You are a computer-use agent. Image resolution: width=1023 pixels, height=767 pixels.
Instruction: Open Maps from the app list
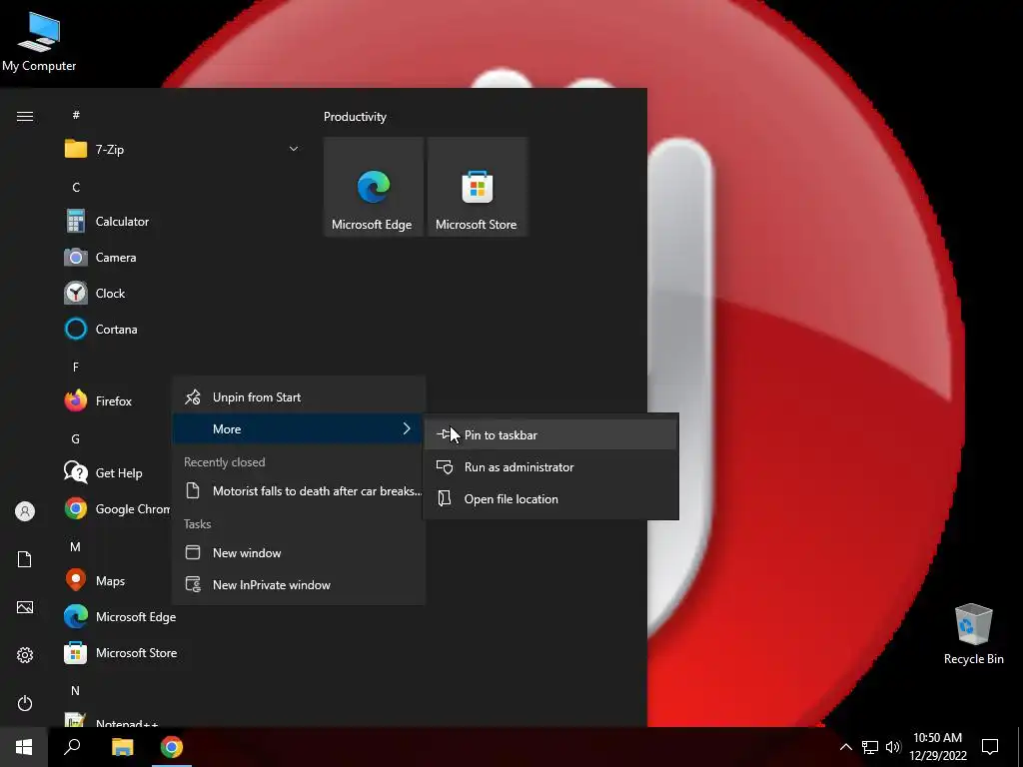114,580
